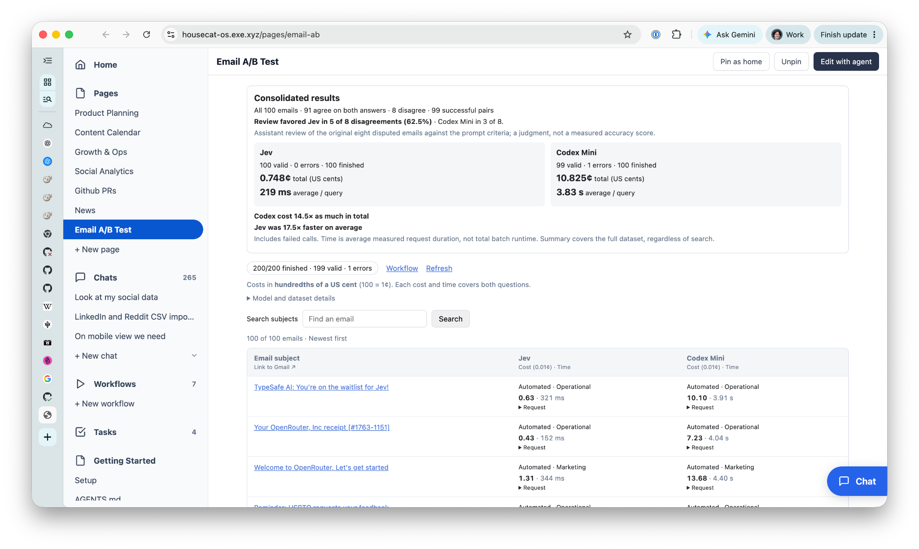Click the Workflows play icon
This screenshot has height=549, width=919.
[x=80, y=384]
